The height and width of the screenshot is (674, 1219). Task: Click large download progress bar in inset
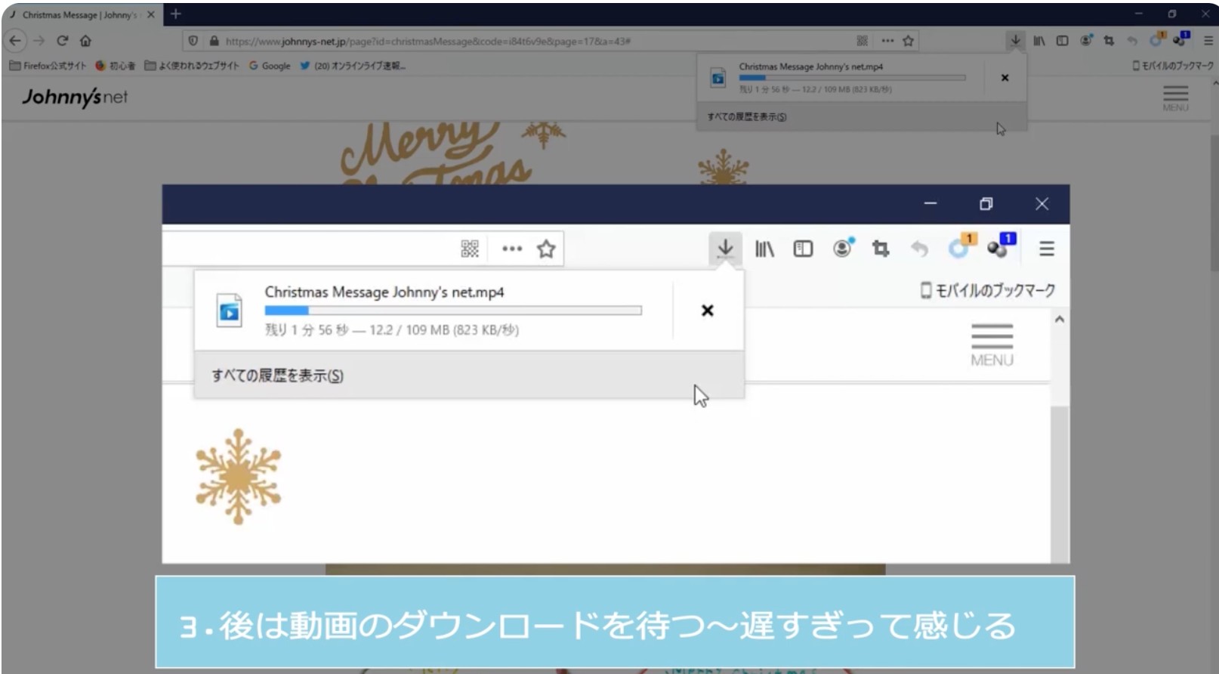tap(453, 311)
